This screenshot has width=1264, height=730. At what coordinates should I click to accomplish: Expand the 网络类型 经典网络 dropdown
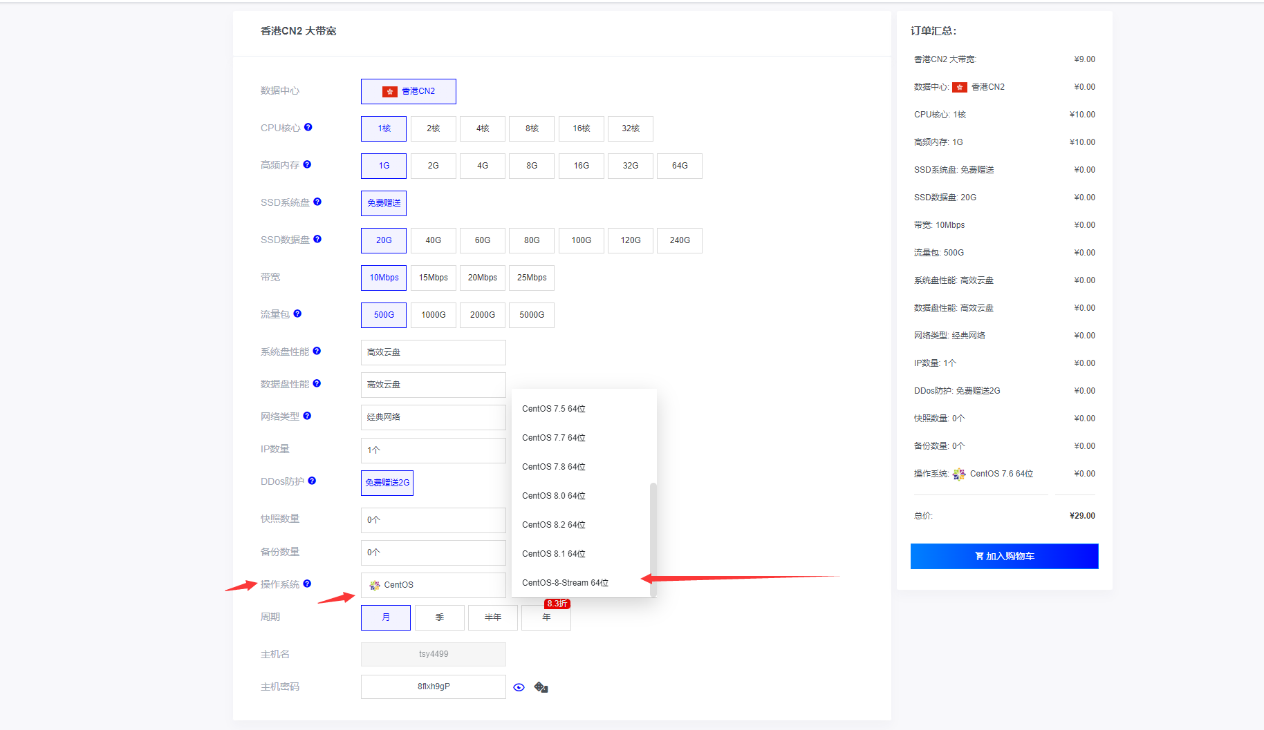pos(433,417)
